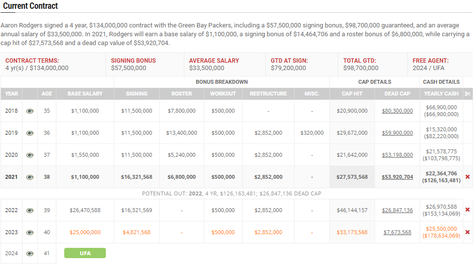Open the 2019 dead cap $59,900,000 link
The image size is (474, 264).
[x=397, y=133]
